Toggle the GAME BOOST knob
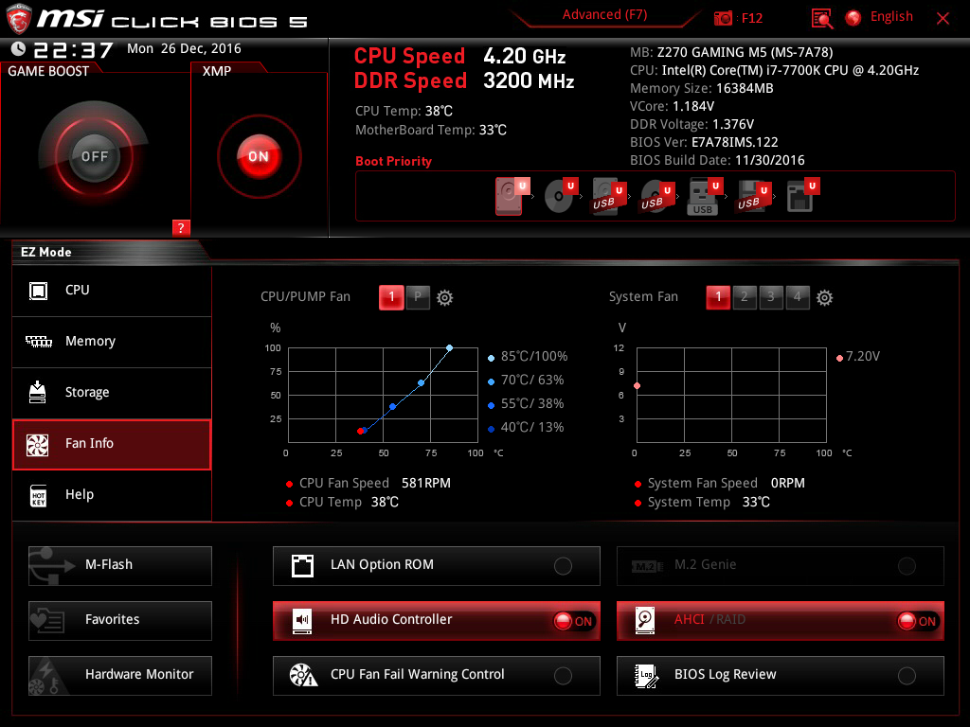The width and height of the screenshot is (970, 727). (x=94, y=156)
